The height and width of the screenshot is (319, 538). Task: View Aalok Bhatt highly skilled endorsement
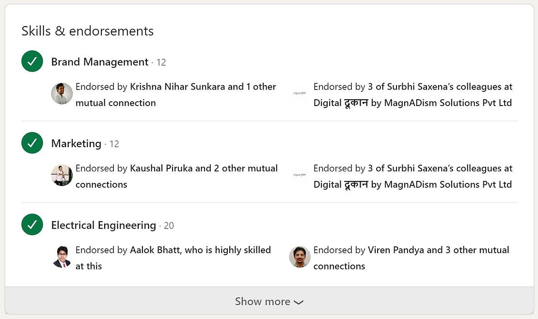173,258
